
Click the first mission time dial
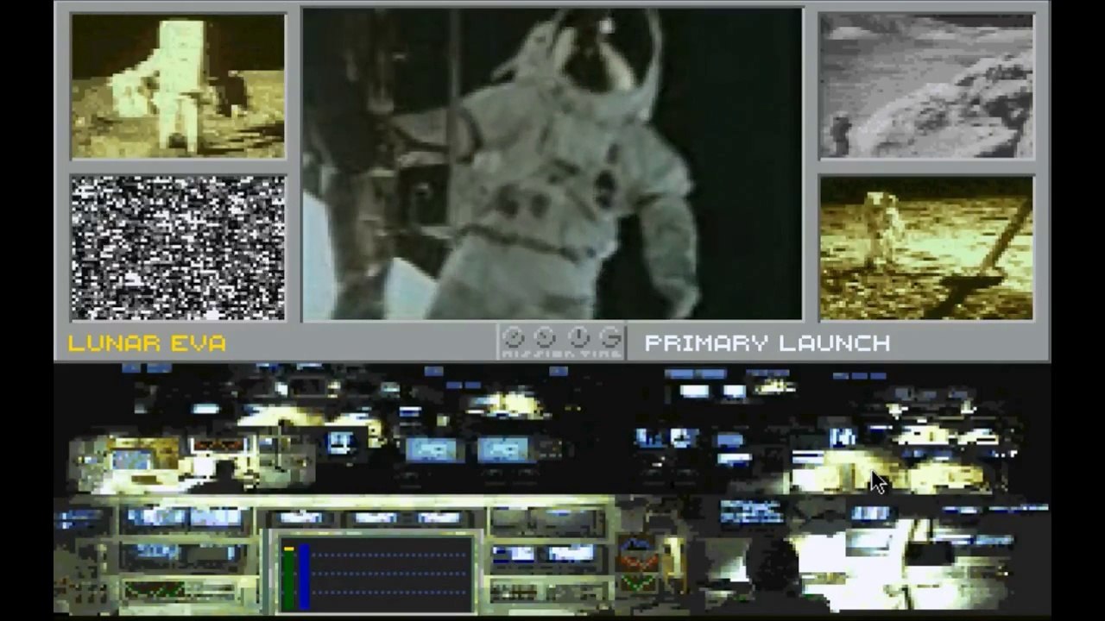(x=513, y=336)
